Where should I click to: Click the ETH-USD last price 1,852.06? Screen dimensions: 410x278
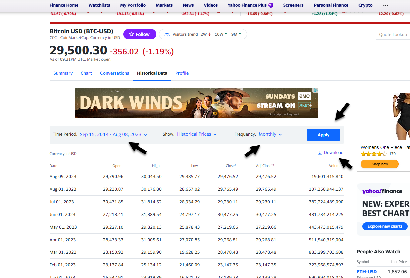(x=397, y=272)
